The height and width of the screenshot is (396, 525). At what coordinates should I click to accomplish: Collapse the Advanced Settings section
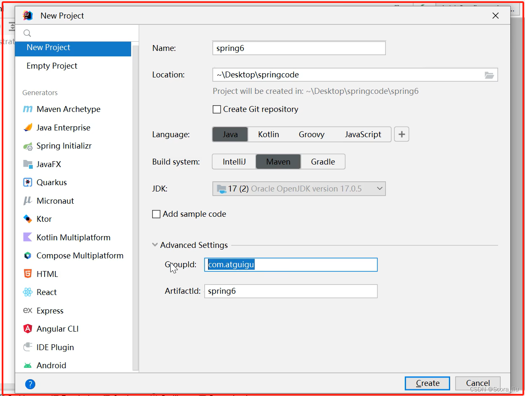pyautogui.click(x=156, y=245)
